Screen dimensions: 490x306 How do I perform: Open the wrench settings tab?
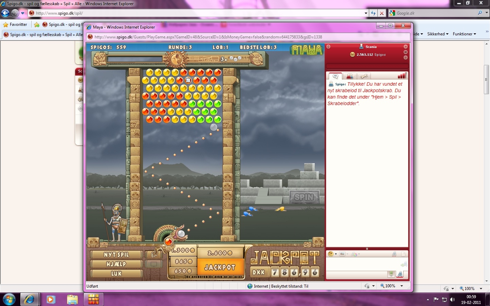point(364,76)
